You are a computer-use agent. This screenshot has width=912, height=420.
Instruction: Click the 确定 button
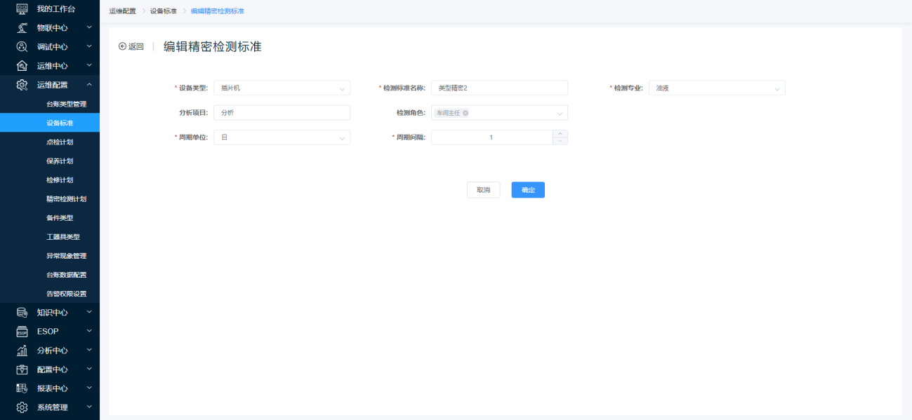pos(528,190)
